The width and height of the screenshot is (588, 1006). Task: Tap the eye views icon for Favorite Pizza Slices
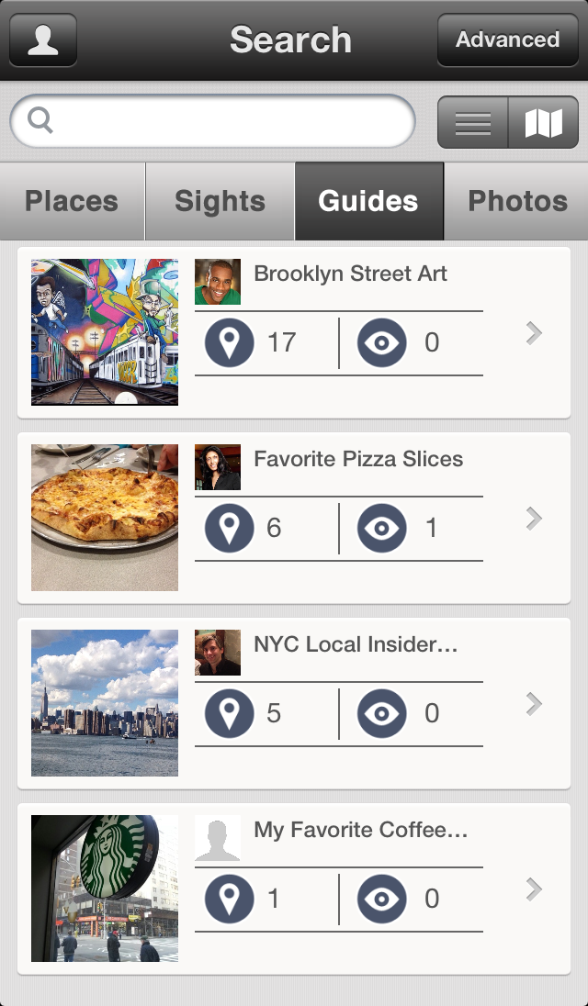(381, 529)
